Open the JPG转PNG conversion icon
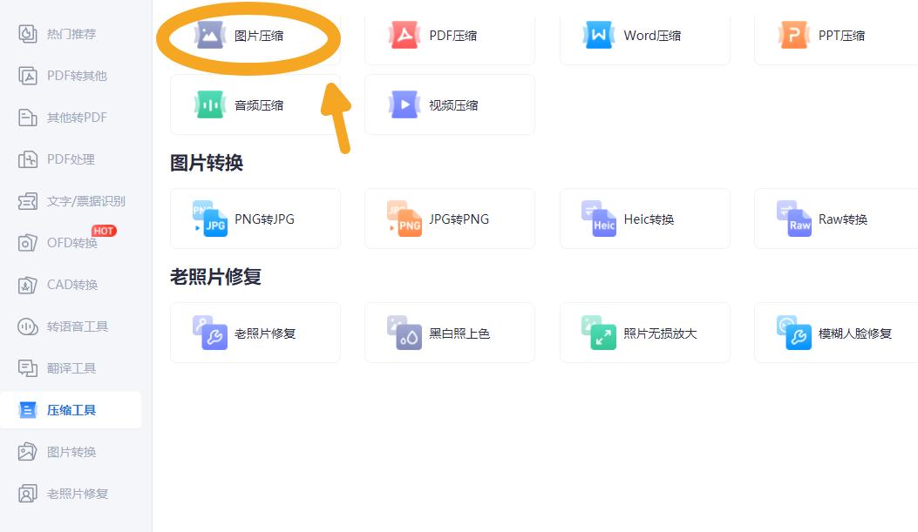The image size is (918, 532). click(x=404, y=219)
